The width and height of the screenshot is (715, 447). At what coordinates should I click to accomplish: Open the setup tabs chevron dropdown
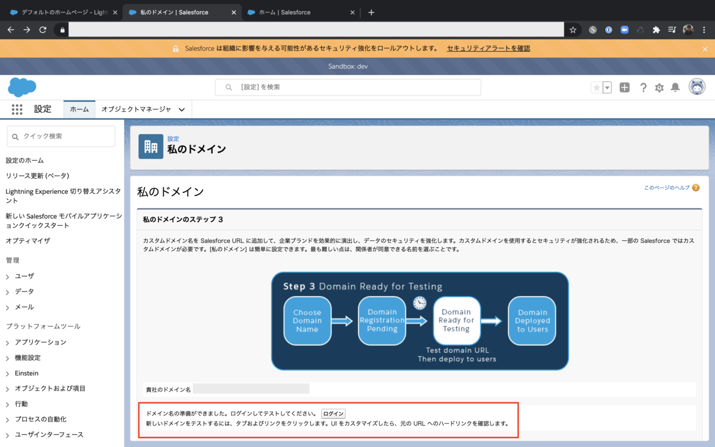tap(182, 109)
